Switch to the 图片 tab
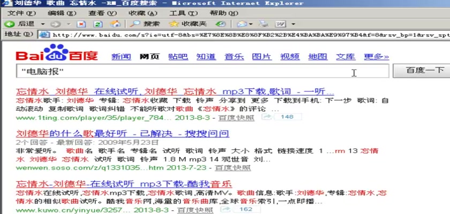 coord(262,57)
